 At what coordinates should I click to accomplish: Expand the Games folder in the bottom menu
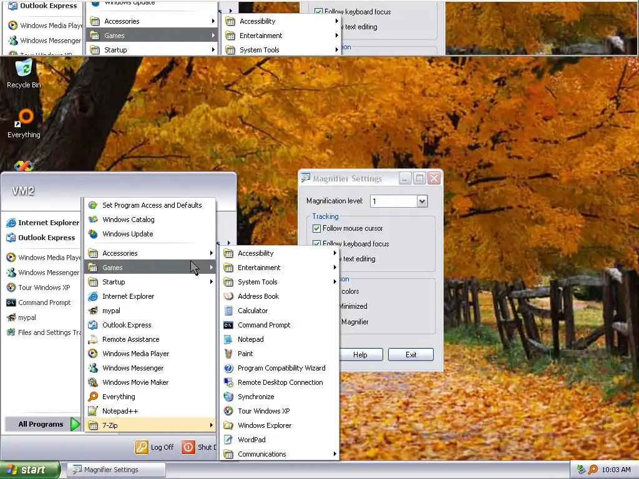tap(150, 268)
